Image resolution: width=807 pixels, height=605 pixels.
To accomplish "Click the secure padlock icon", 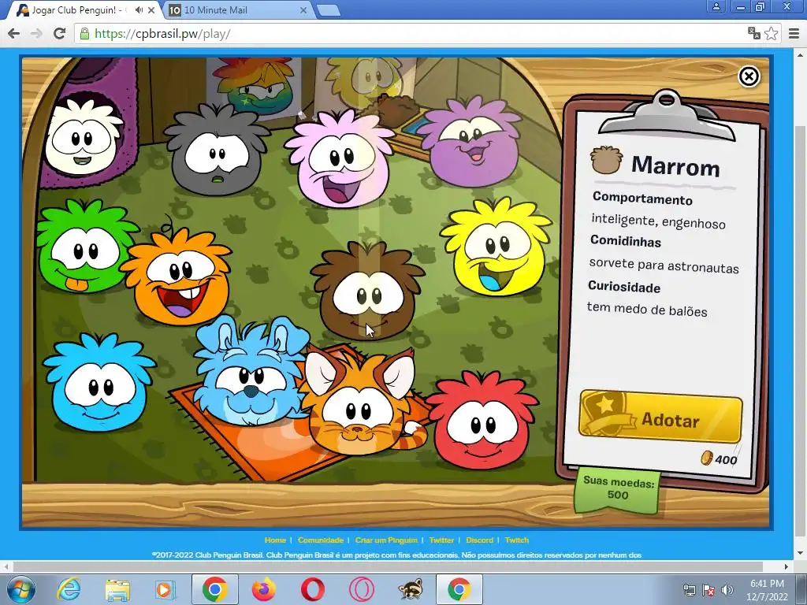I will pos(84,34).
